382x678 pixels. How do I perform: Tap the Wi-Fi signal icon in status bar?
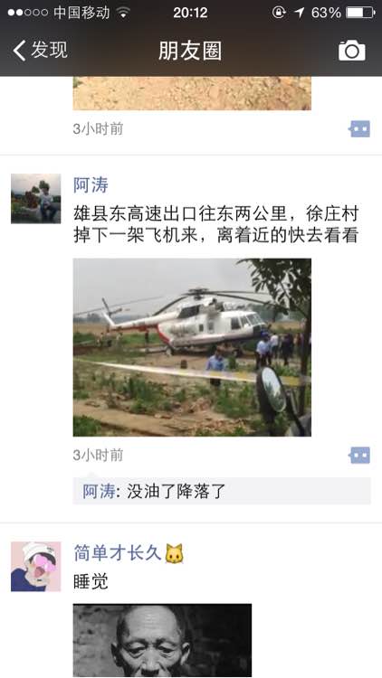coord(123,13)
